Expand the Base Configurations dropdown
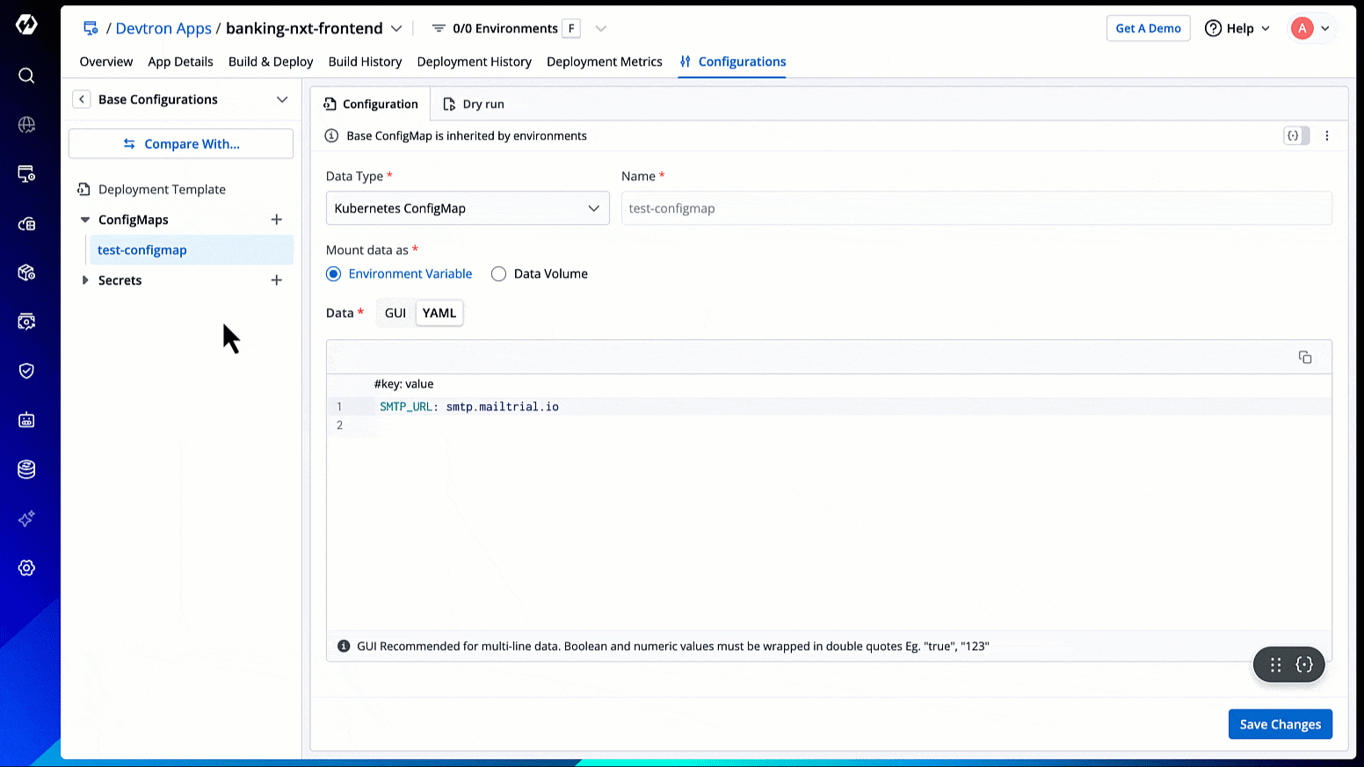Viewport: 1364px width, 767px height. click(x=281, y=99)
